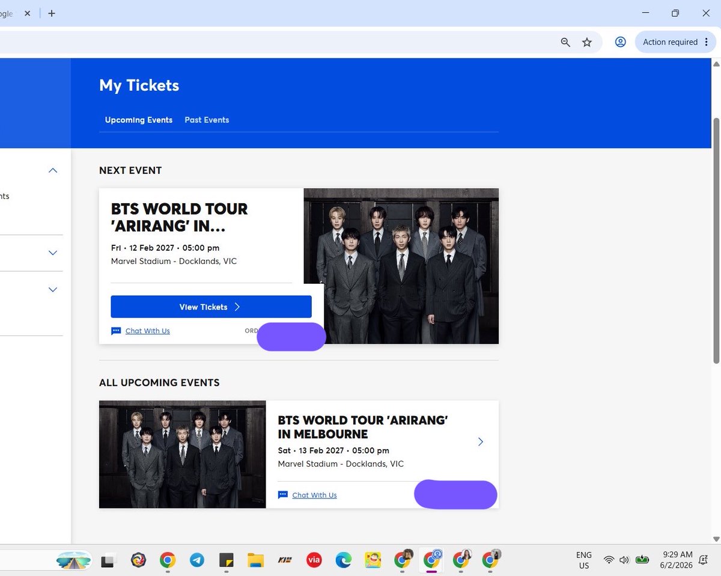This screenshot has height=576, width=721.
Task: Click chat bubble icon in Melbourne event card
Action: pos(283,495)
